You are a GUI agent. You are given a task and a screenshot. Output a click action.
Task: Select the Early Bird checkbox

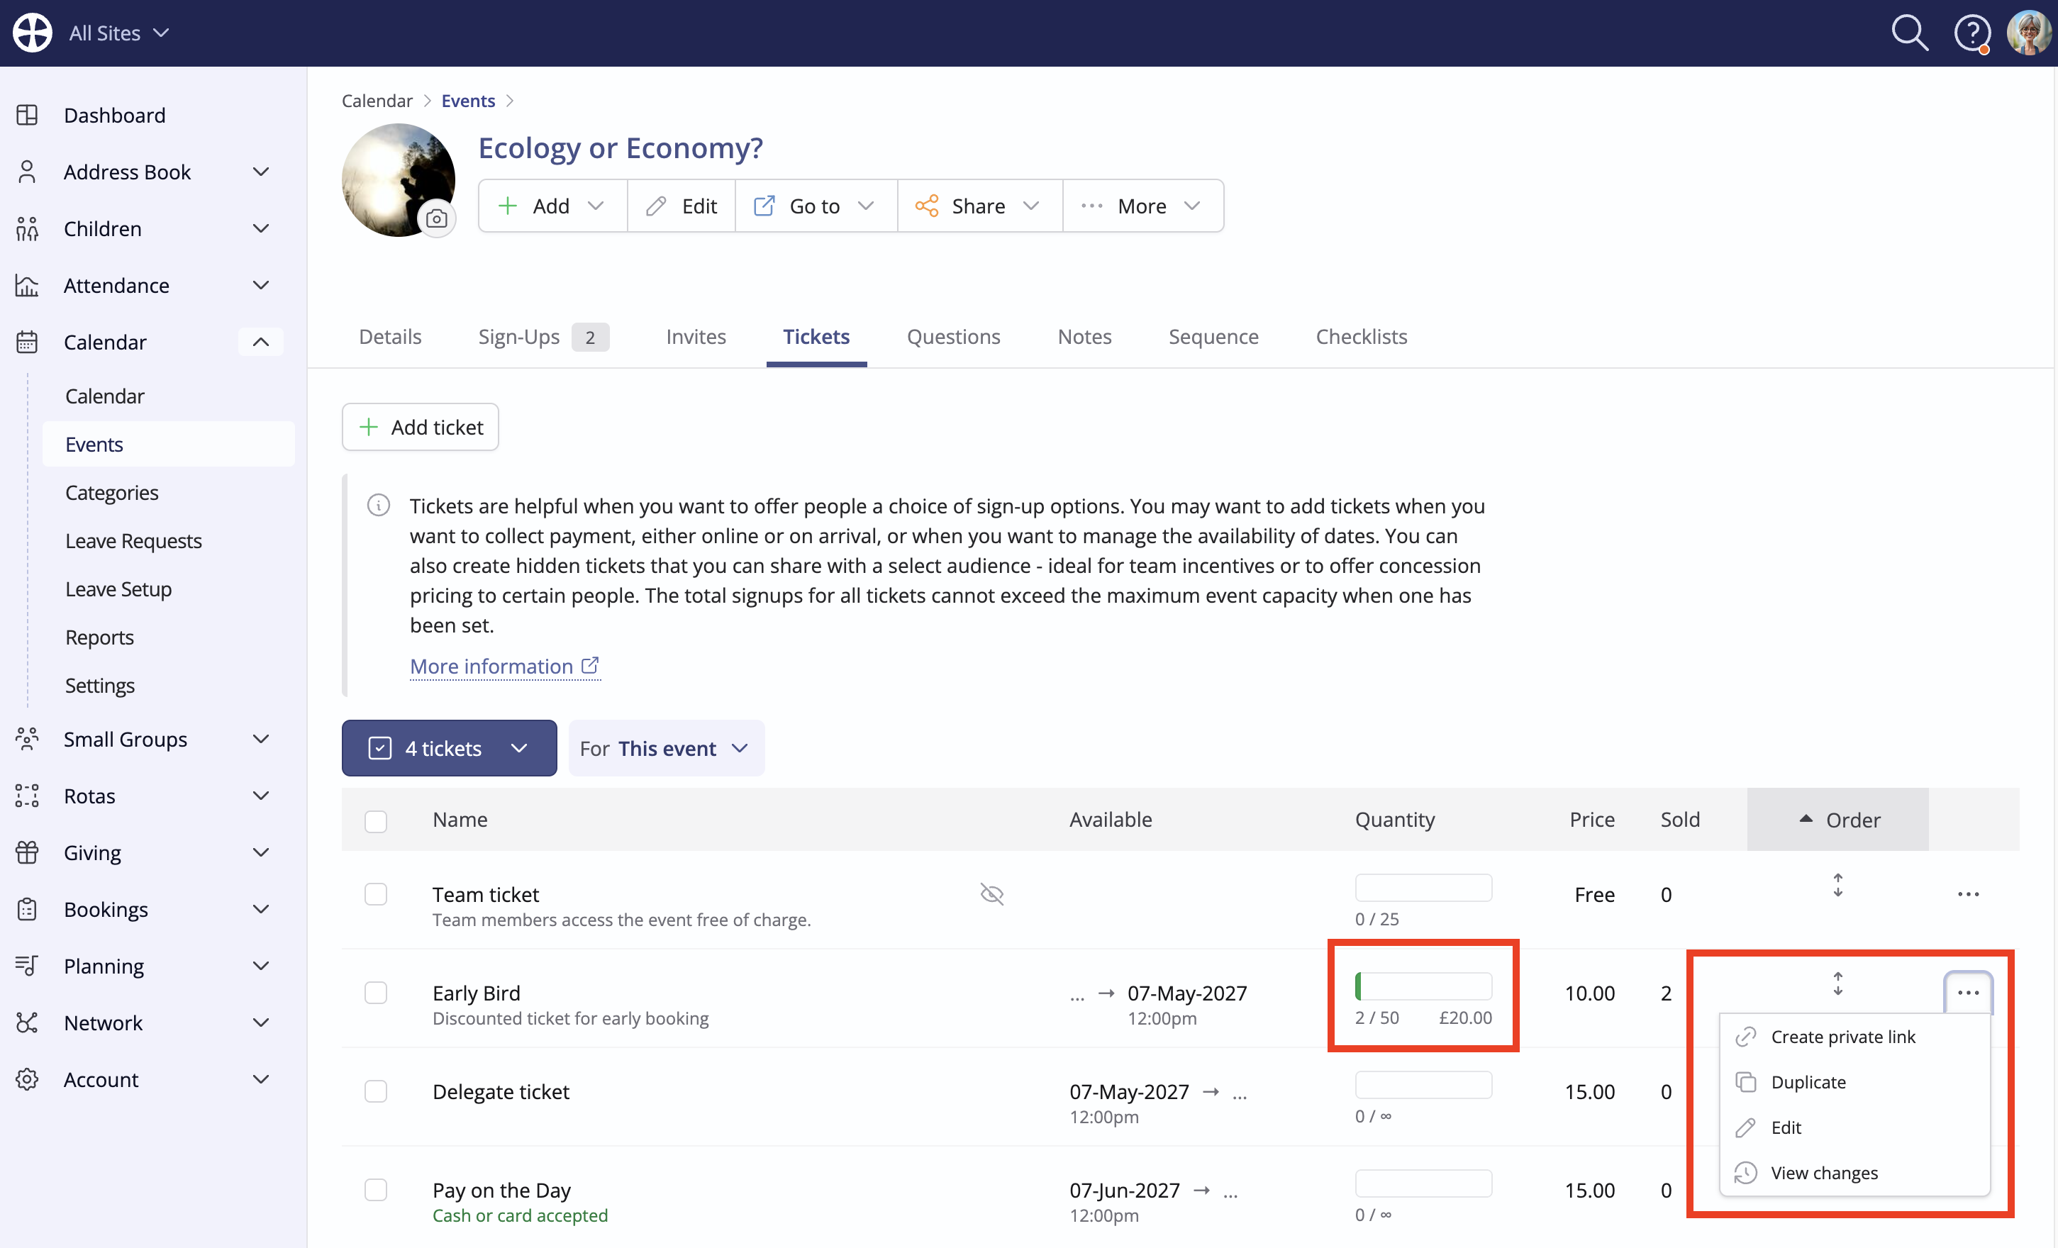(376, 993)
